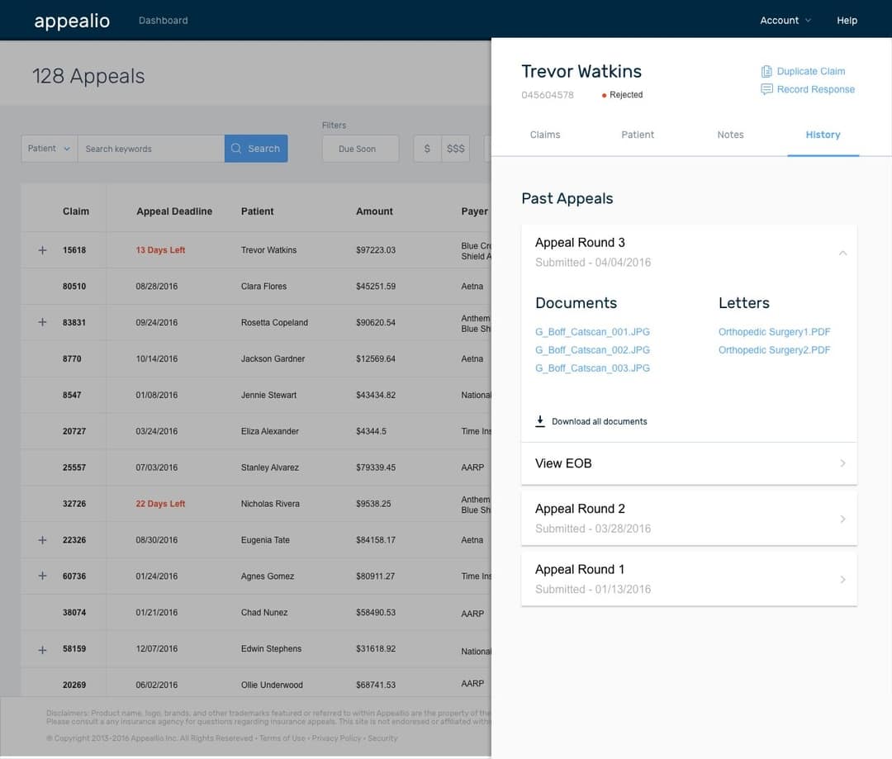Screen dimensions: 892x759
Task: Switch to the Notes tab
Action: pos(730,135)
